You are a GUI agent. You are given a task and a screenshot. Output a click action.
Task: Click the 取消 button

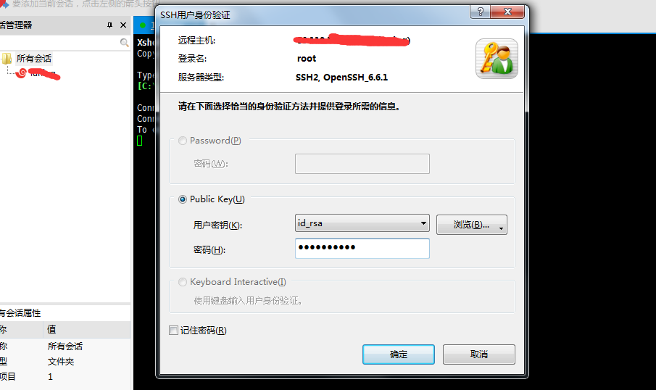[x=479, y=354]
